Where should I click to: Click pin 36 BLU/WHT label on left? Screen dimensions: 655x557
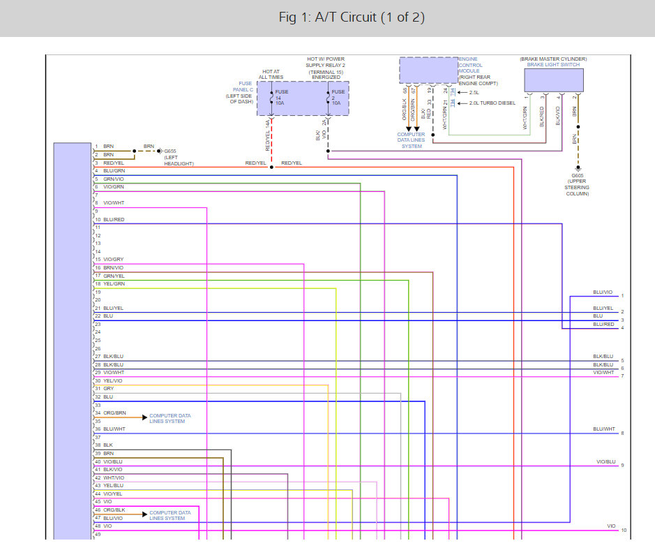114,429
